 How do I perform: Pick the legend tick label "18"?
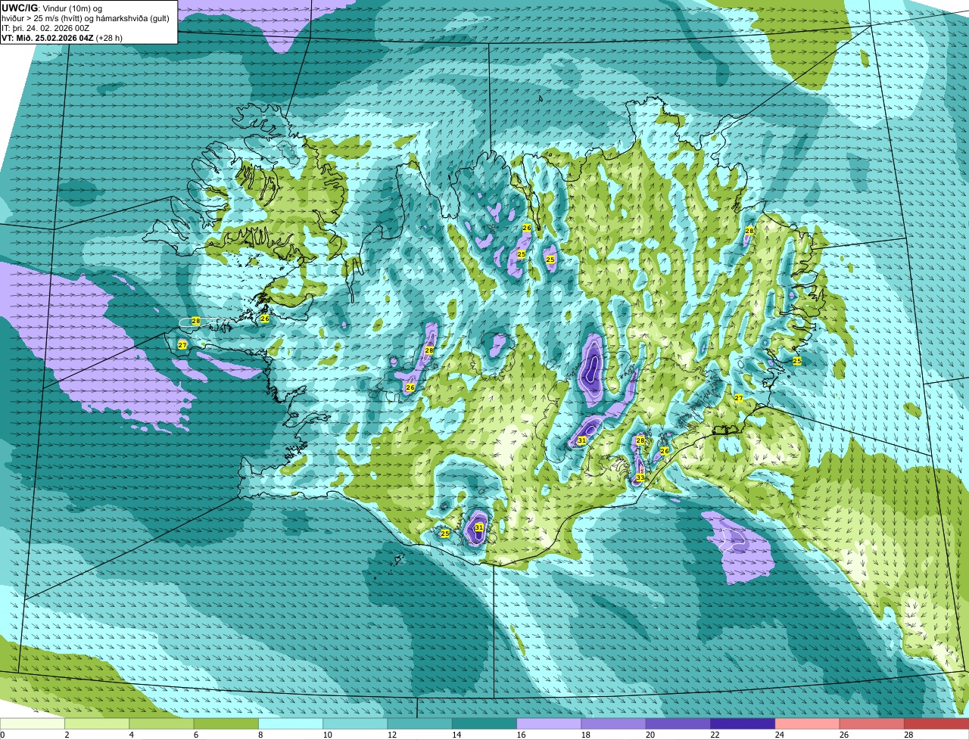click(585, 735)
